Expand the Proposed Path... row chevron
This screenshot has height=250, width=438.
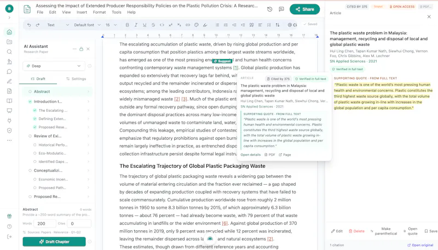coord(88,187)
